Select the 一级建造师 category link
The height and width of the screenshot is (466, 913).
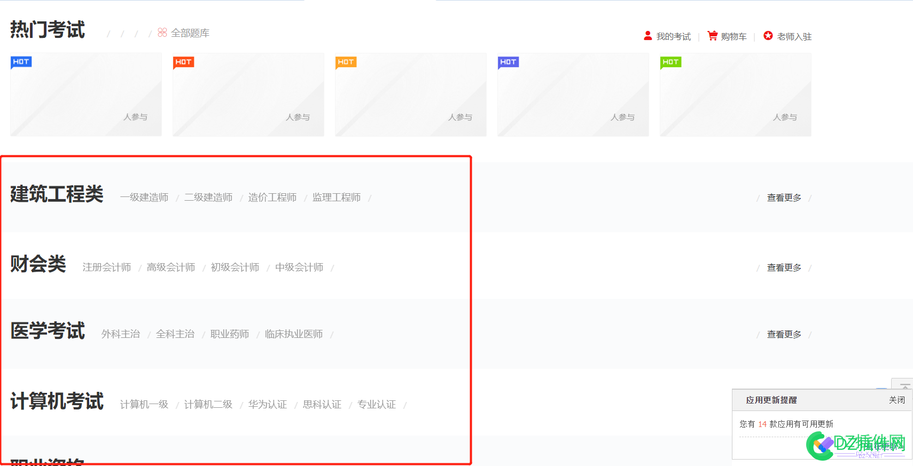point(144,198)
